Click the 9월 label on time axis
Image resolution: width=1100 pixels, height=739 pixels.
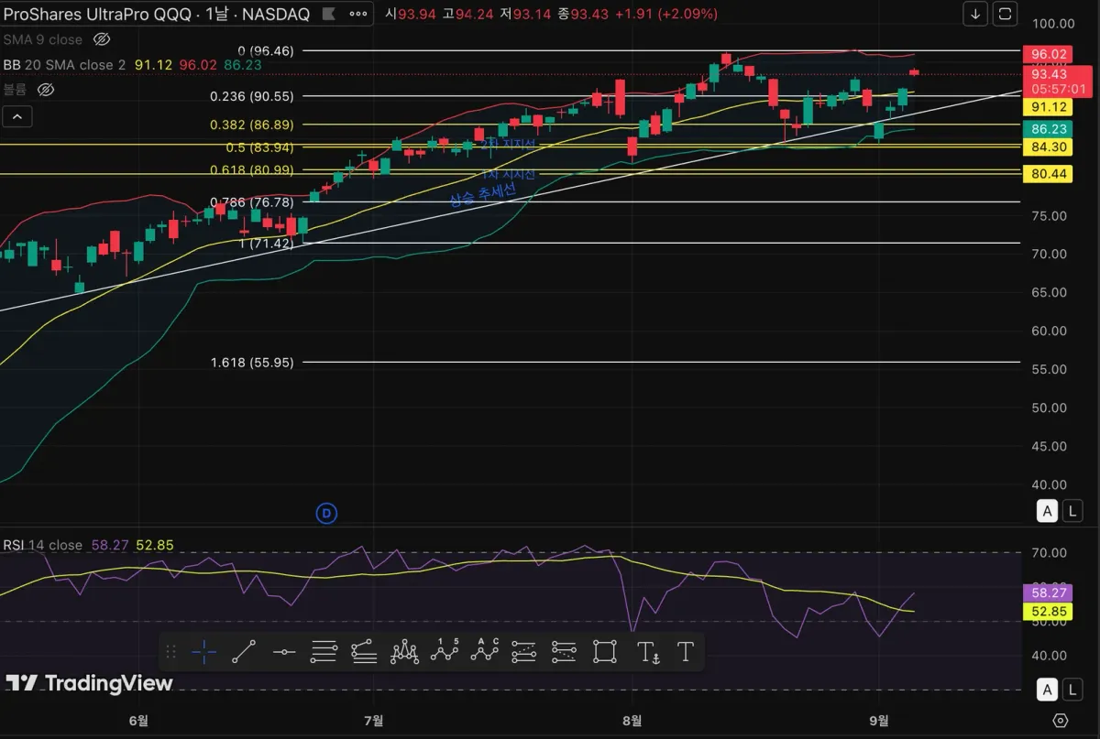tap(878, 720)
